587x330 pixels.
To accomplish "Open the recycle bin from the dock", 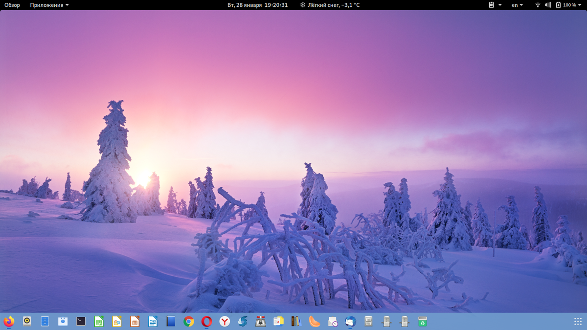I will click(423, 322).
